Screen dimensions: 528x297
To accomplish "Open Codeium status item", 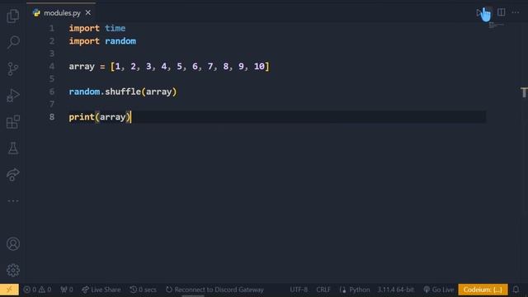I will [483, 290].
